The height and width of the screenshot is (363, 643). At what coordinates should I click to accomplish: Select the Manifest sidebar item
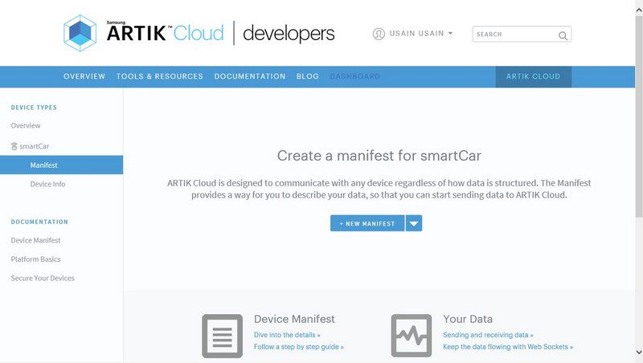62,165
